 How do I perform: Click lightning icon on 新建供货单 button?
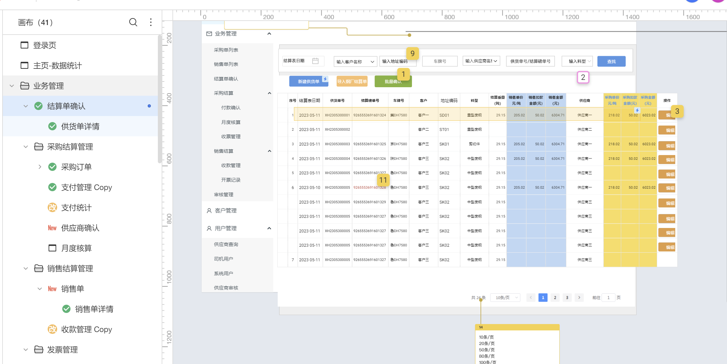pos(325,79)
